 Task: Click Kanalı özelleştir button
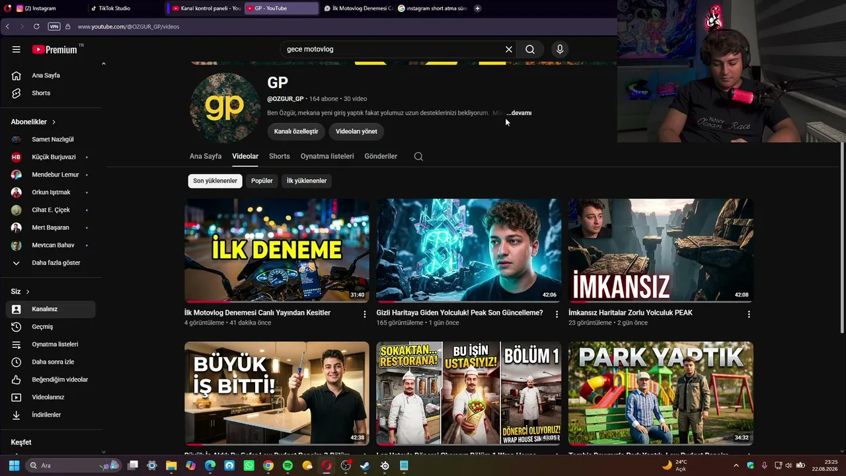(x=296, y=132)
